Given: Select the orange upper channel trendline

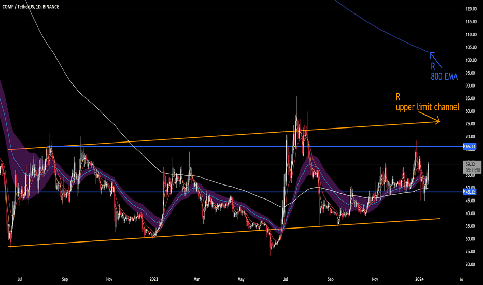Looking at the screenshot, I should pos(224,136).
